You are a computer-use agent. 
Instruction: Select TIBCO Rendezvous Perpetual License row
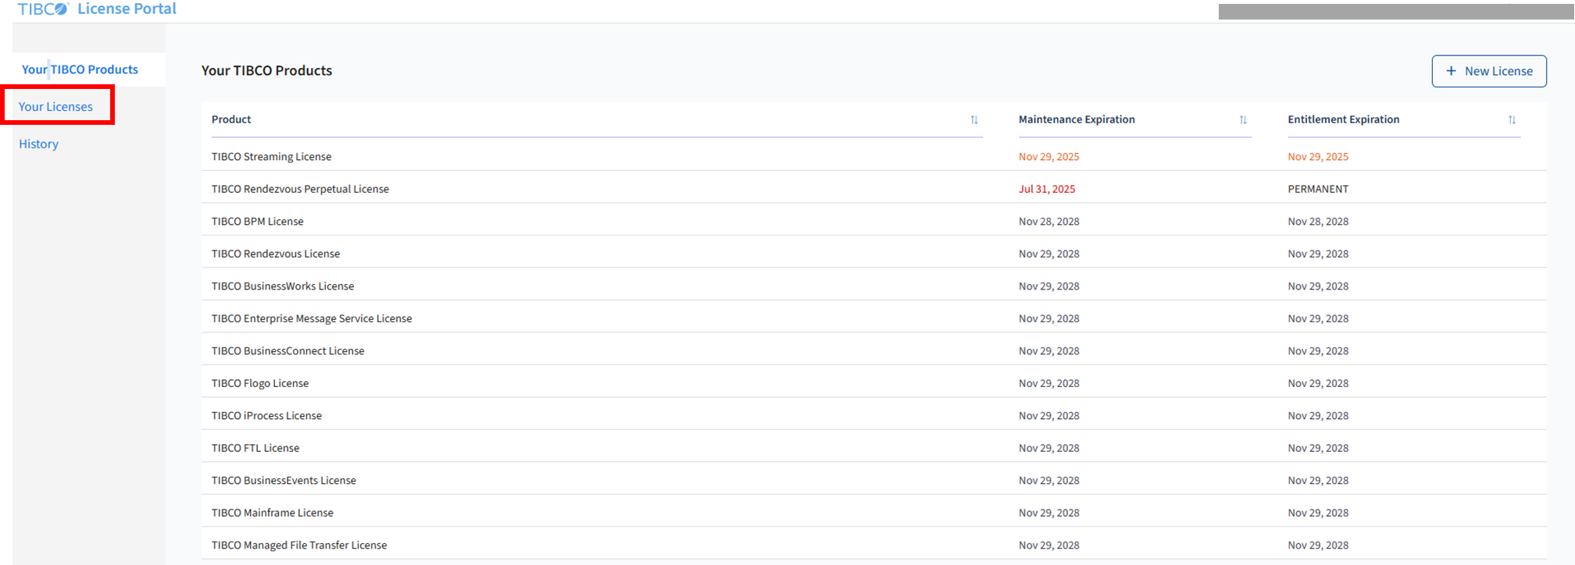[x=300, y=189]
